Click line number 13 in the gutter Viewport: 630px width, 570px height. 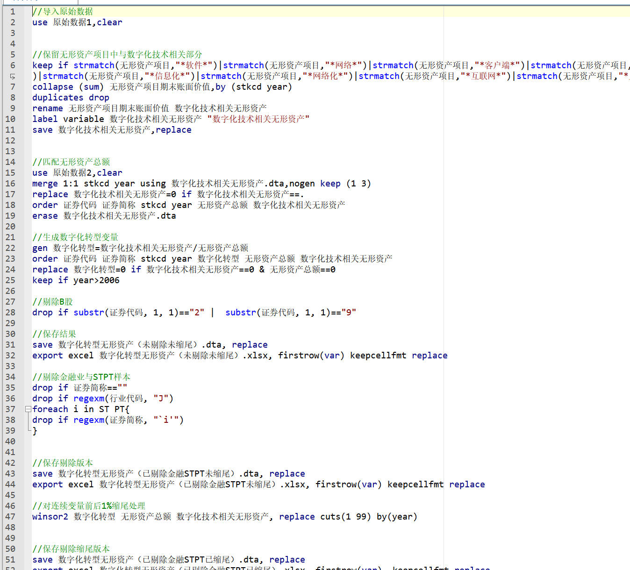click(x=10, y=151)
